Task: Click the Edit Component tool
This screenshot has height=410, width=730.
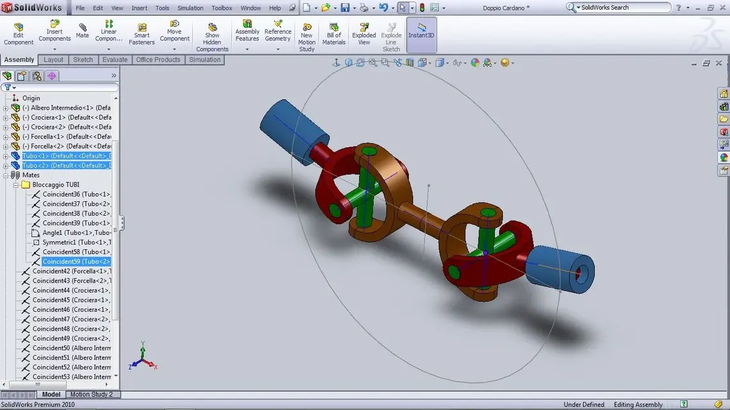Action: [18, 34]
